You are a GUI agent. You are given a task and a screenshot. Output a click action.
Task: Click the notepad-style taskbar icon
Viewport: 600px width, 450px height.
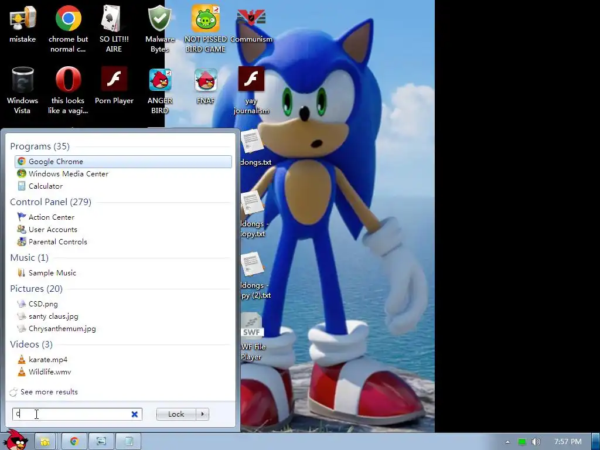(128, 442)
